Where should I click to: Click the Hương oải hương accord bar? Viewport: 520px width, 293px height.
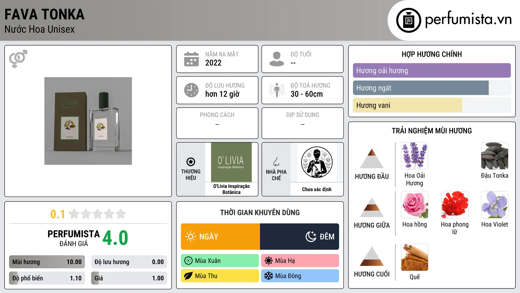(x=432, y=70)
